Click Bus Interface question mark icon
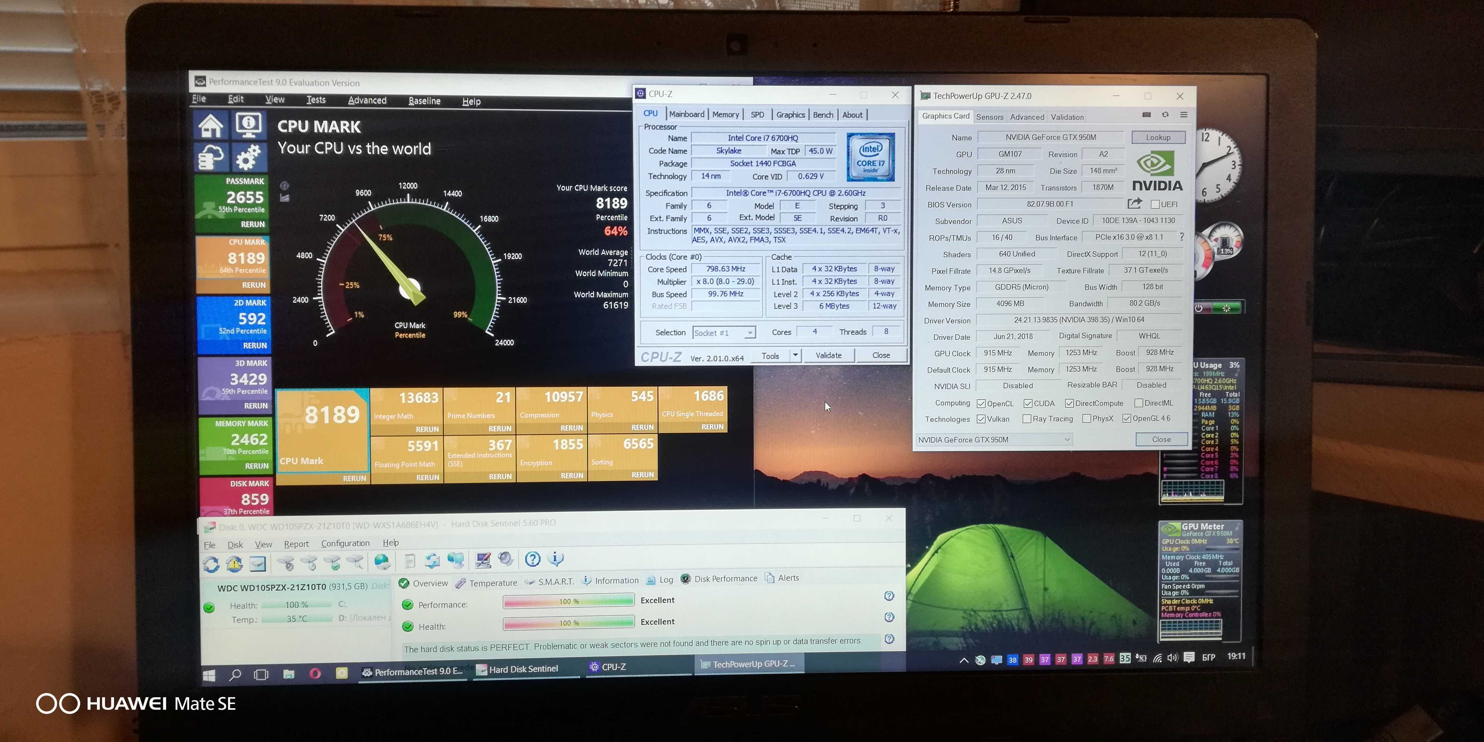 tap(1182, 236)
